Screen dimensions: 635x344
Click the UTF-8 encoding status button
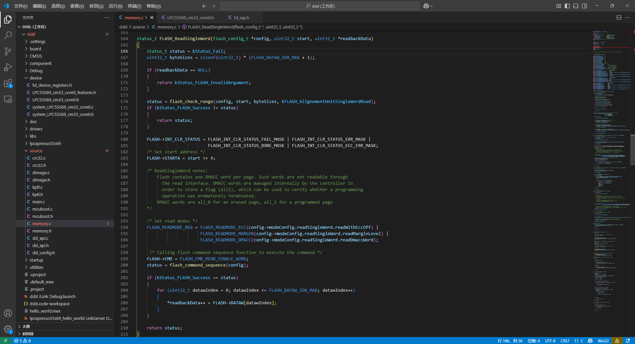(550, 341)
